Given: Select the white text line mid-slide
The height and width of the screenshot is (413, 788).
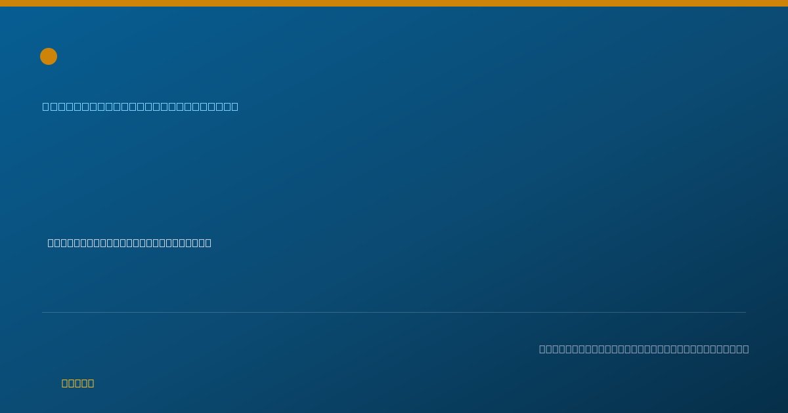Looking at the screenshot, I should 129,243.
